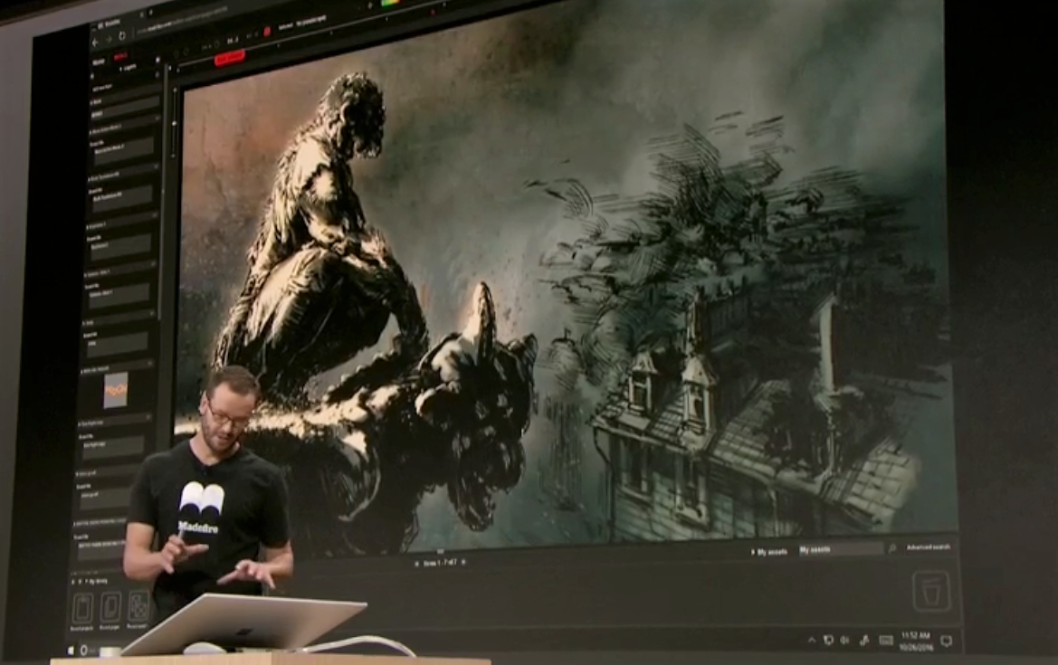Open the touch keyboard tray icon

[886, 640]
